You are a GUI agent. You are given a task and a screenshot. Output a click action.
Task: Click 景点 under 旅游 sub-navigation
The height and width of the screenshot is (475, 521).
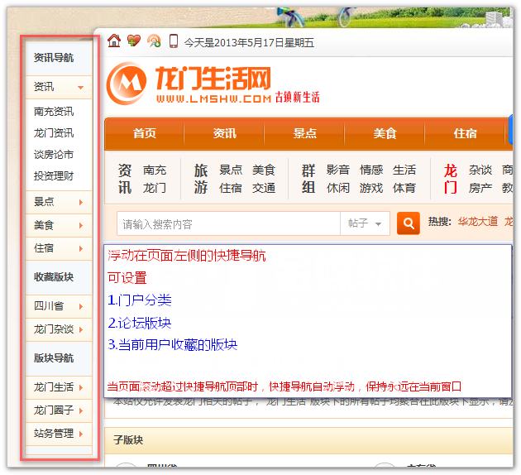point(231,170)
